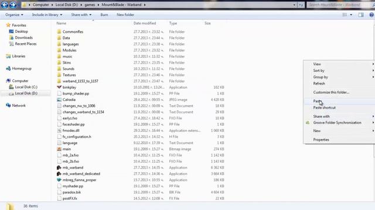Select Local Disk (D:) breadcrumb segment
The image size is (375, 210).
(x=67, y=5)
